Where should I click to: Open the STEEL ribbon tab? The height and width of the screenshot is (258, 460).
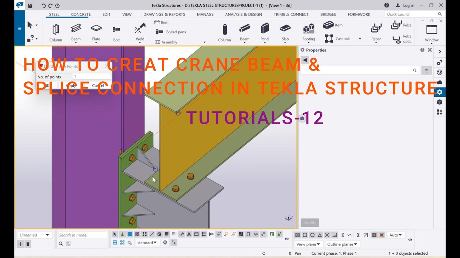pos(54,14)
